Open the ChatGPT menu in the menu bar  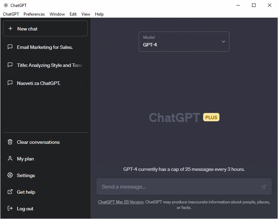pos(11,14)
